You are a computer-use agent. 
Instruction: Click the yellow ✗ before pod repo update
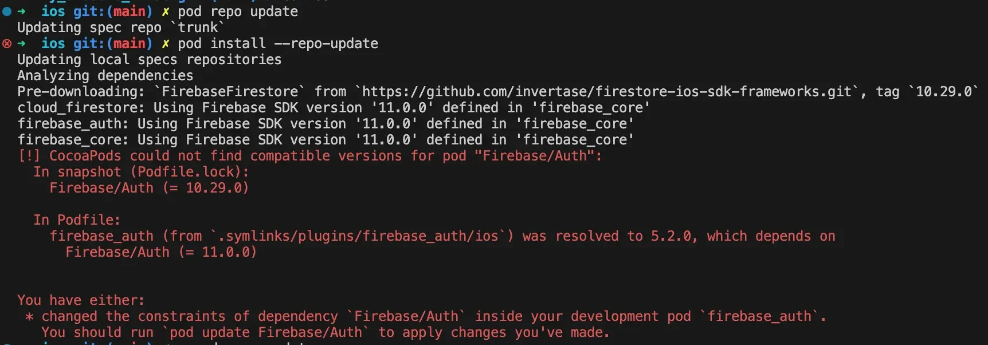click(x=166, y=11)
